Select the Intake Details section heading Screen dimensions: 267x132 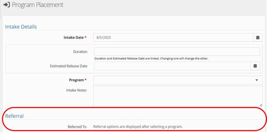click(21, 27)
